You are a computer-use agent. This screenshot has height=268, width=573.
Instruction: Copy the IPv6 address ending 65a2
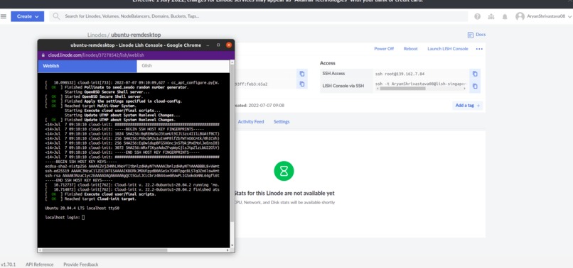click(x=302, y=84)
